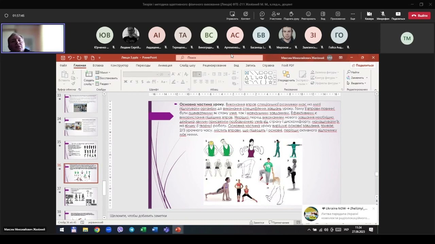Click the notes area to add notes
This screenshot has width=435, height=244.
(138, 216)
